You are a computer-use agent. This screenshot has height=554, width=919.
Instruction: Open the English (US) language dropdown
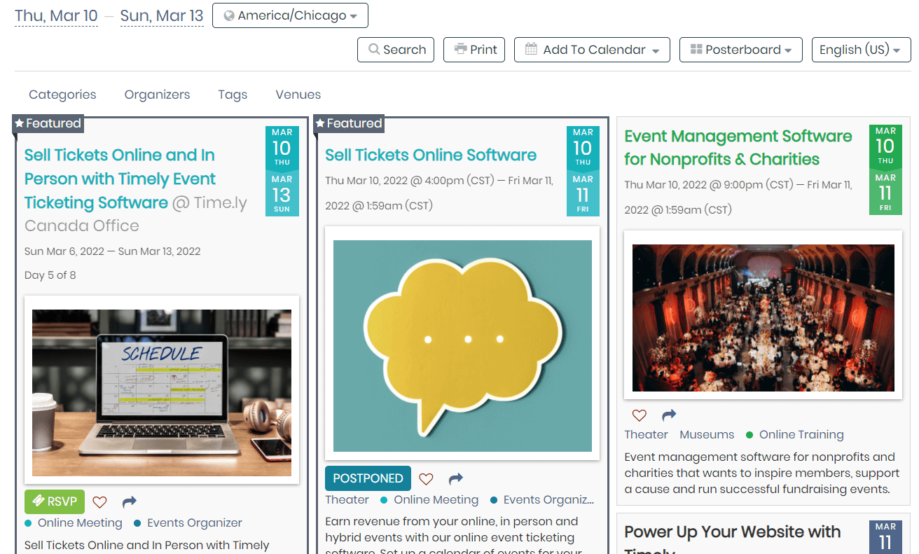[x=860, y=50]
